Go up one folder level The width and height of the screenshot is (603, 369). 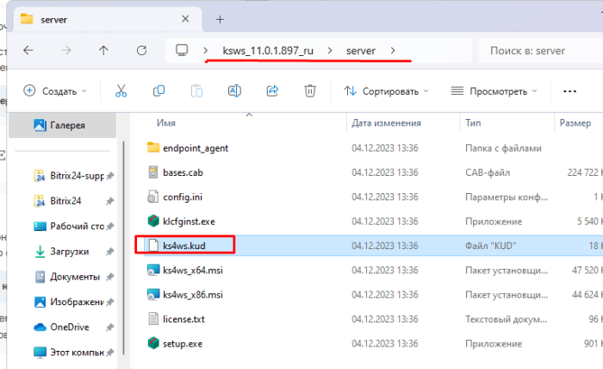103,50
